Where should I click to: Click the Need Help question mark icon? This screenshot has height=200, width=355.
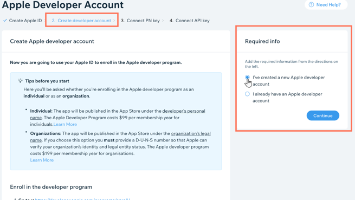311,4
